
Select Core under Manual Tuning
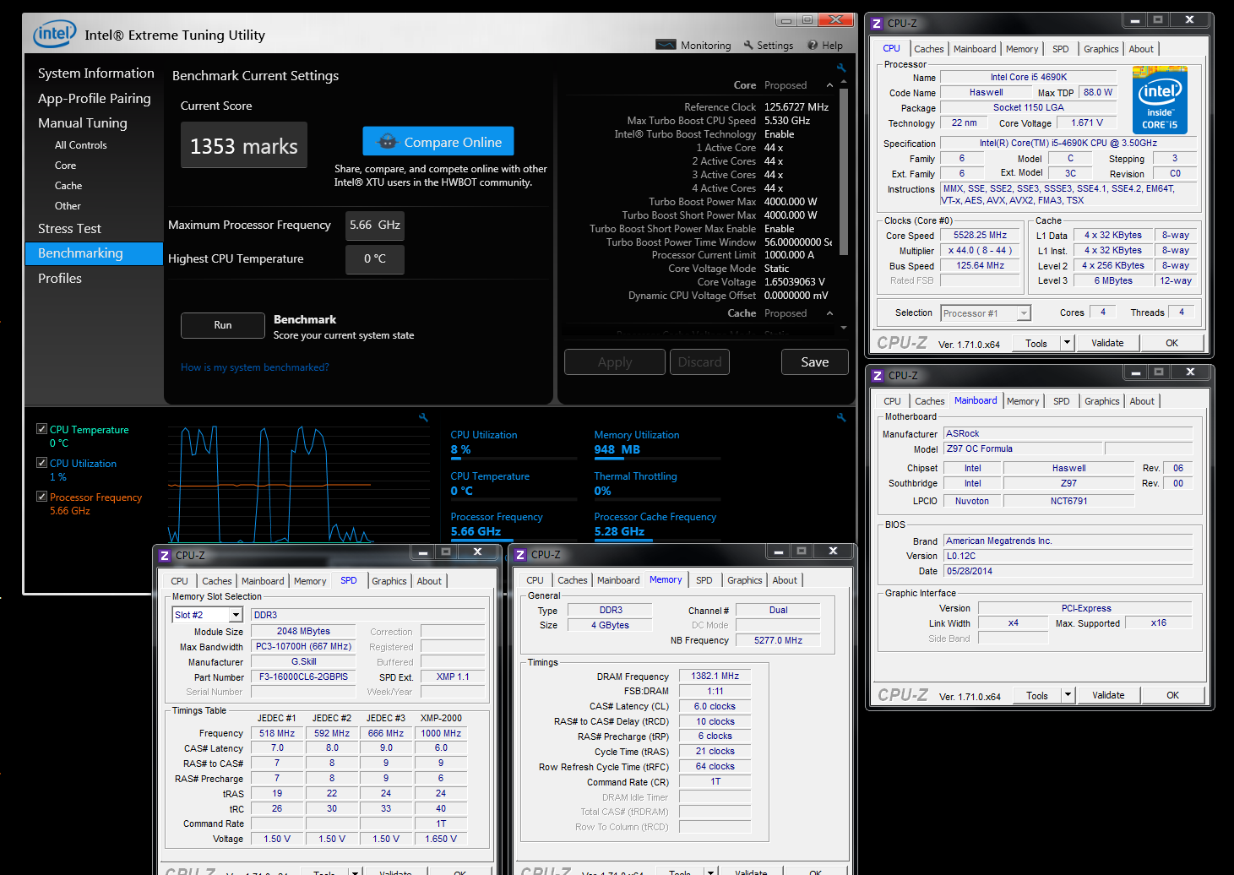[65, 166]
